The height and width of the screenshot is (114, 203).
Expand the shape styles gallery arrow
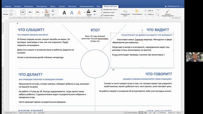pos(42,12)
